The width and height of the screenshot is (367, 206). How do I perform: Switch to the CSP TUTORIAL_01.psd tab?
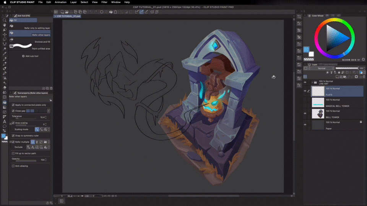click(68, 16)
